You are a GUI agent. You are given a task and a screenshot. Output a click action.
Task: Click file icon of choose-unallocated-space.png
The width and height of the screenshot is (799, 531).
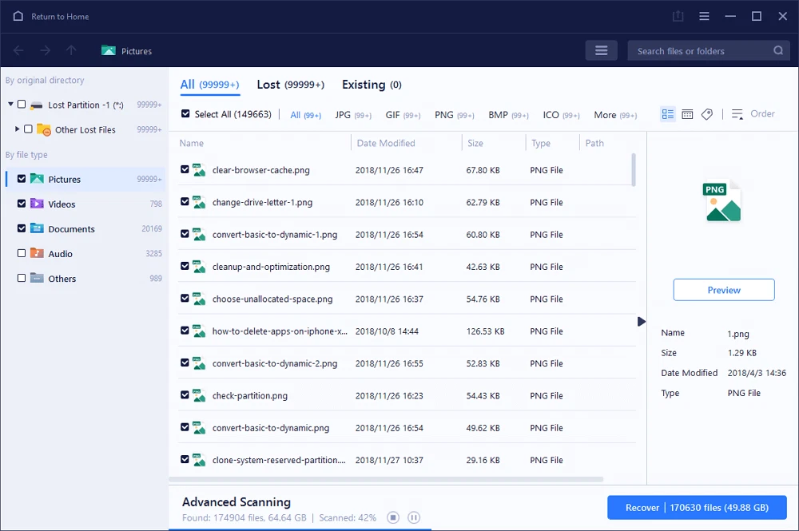click(199, 299)
